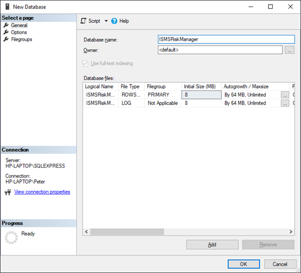Image resolution: width=301 pixels, height=273 pixels.
Task: Open Autogrowth settings for the ROWS file
Action: tap(285, 95)
